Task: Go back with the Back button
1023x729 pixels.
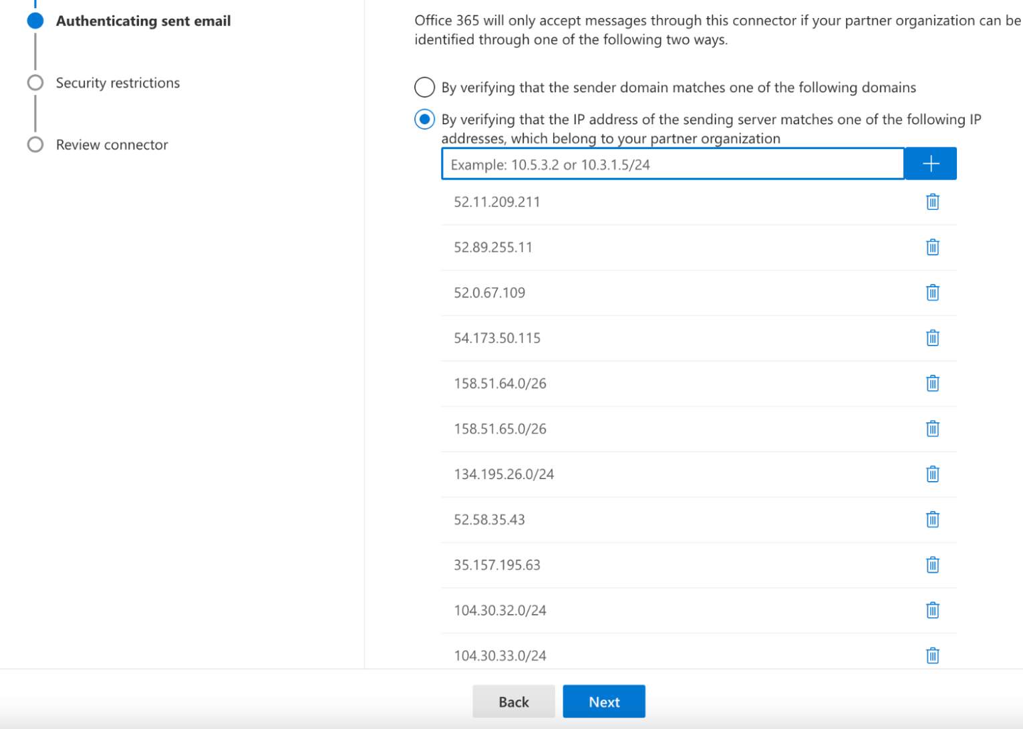Action: (513, 701)
